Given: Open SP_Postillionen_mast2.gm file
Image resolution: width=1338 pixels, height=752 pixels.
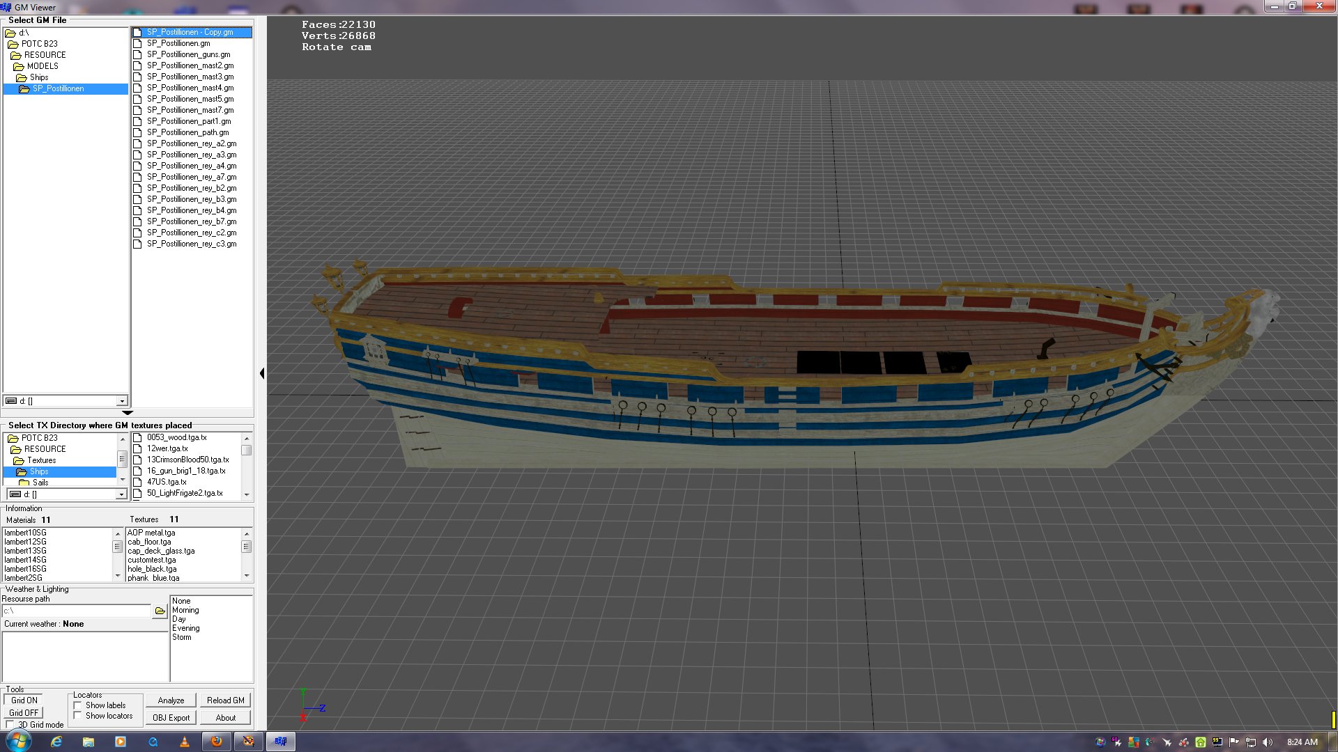Looking at the screenshot, I should coord(190,65).
